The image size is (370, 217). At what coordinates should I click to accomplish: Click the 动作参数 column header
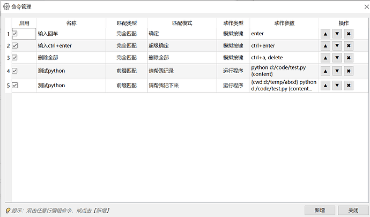[x=284, y=23]
